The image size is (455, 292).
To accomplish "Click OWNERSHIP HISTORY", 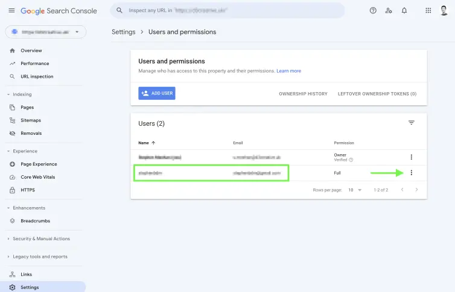I will (303, 94).
